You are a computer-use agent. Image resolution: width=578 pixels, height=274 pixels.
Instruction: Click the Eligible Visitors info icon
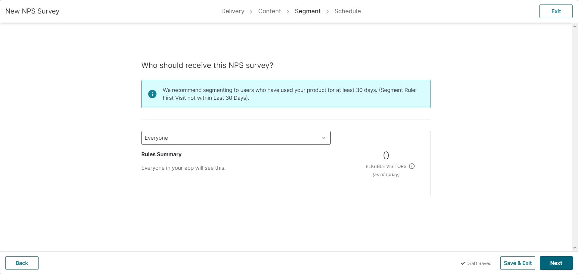coord(412,166)
